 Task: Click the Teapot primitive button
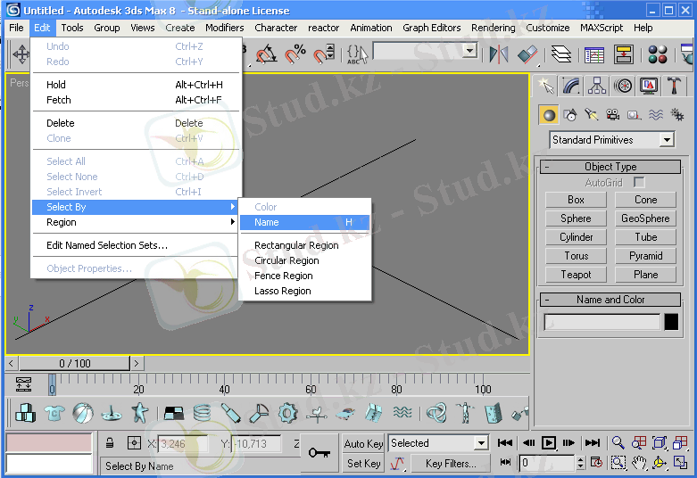click(576, 275)
